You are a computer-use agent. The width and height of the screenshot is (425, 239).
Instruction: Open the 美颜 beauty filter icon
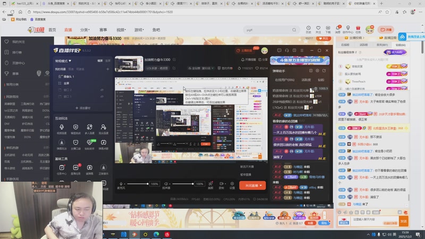click(210, 185)
